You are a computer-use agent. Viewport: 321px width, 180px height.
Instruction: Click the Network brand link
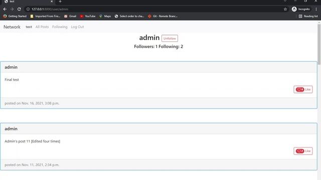click(12, 27)
